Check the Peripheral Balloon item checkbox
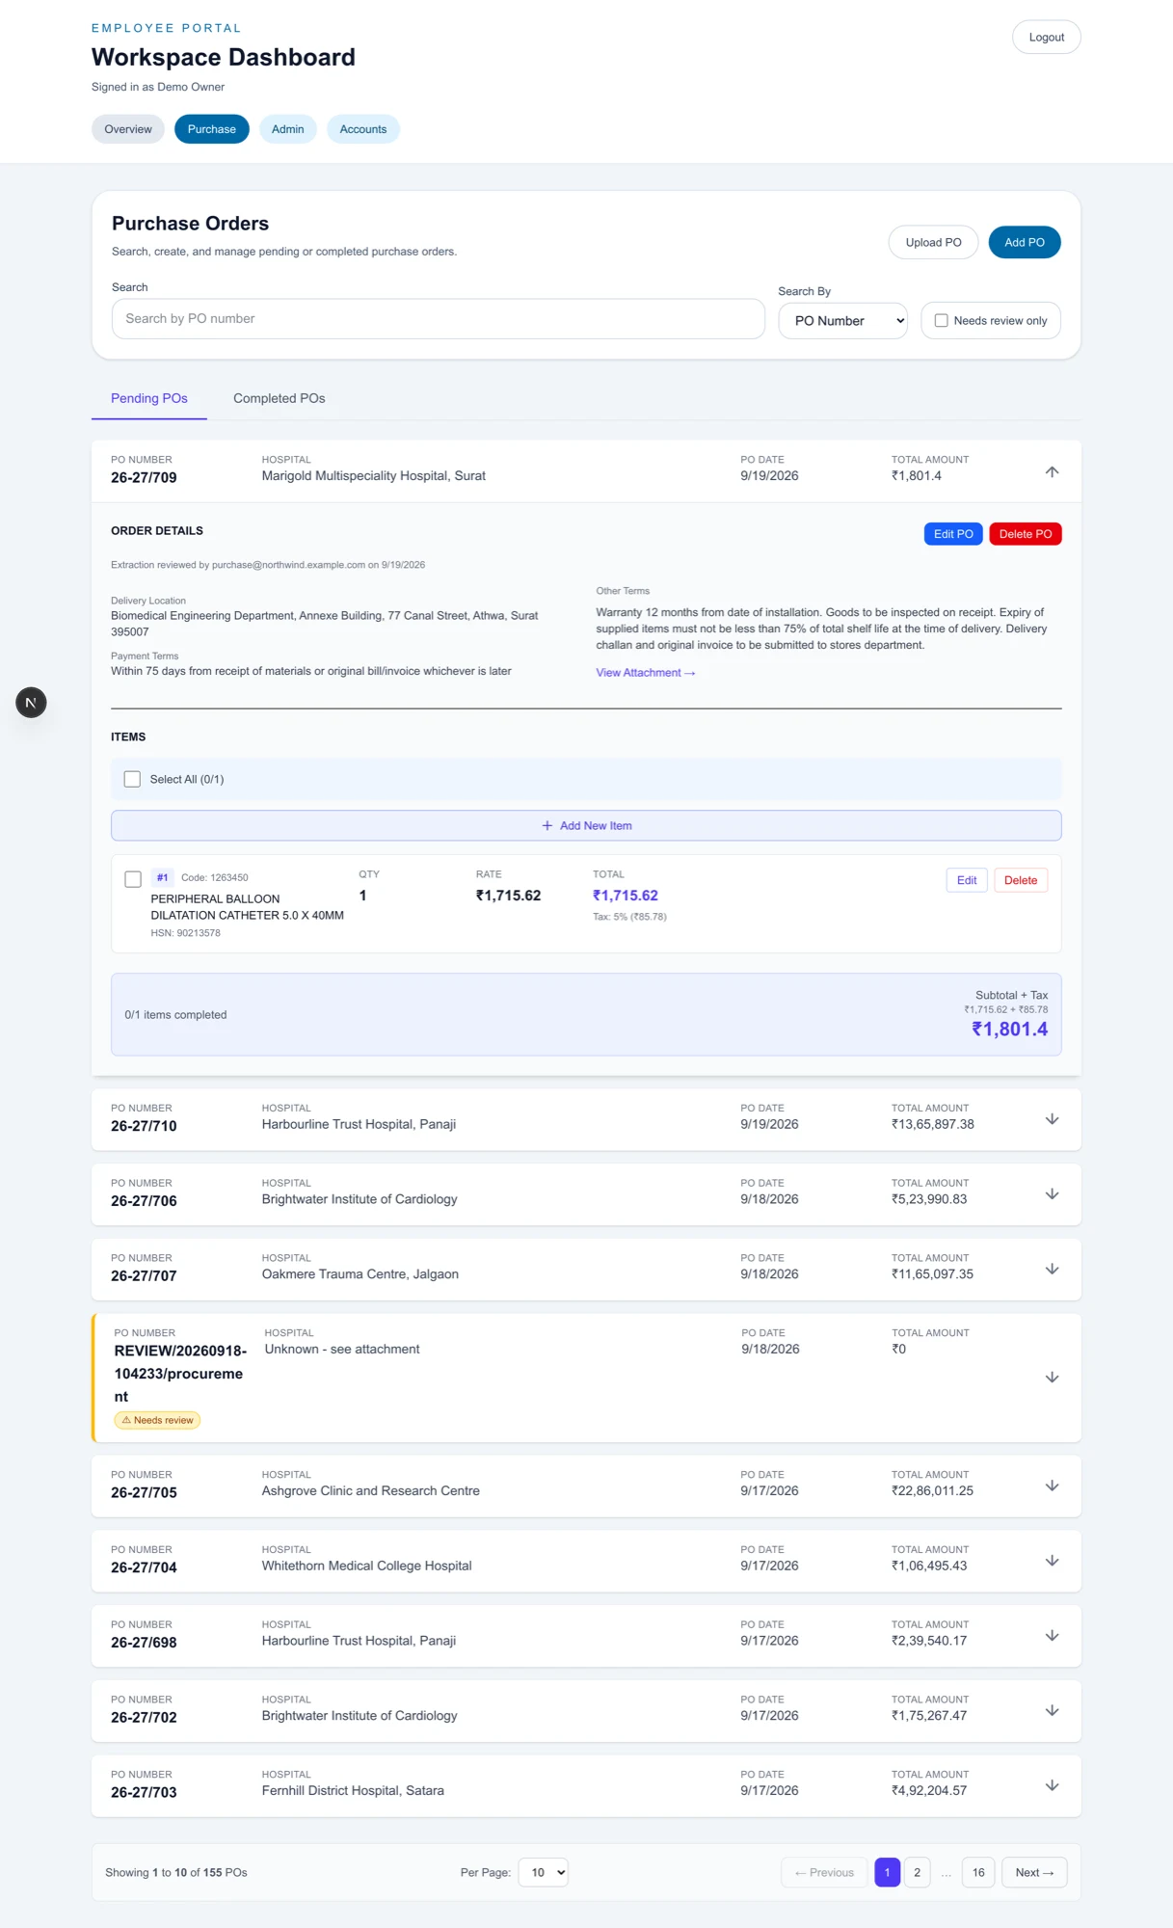The image size is (1173, 1928). click(133, 879)
